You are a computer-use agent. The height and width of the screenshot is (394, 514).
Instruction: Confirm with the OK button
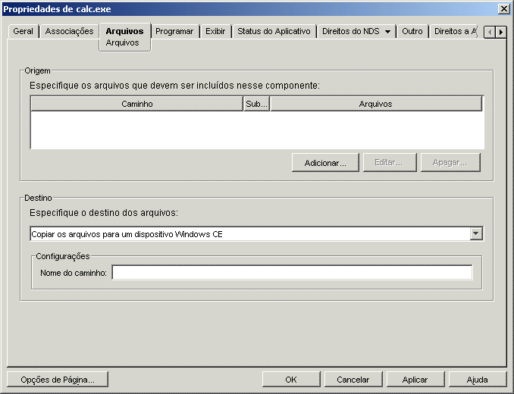(x=291, y=380)
